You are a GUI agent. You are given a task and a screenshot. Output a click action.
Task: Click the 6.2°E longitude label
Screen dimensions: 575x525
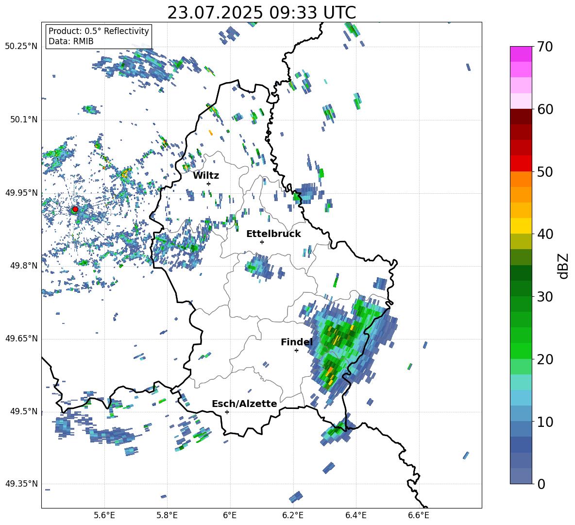click(x=293, y=515)
